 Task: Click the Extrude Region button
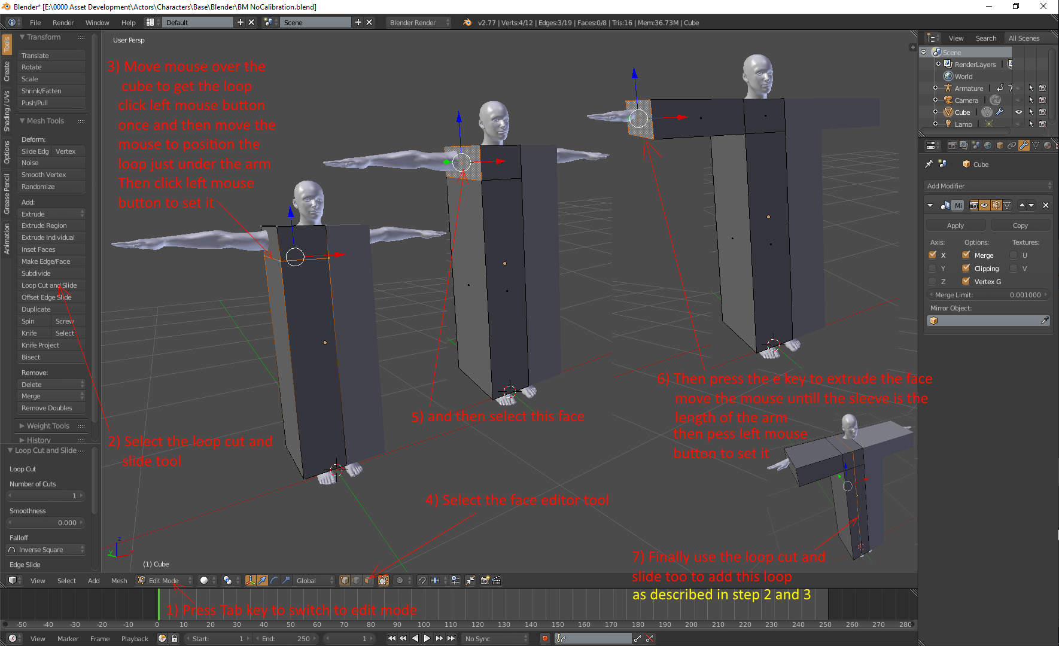[51, 226]
